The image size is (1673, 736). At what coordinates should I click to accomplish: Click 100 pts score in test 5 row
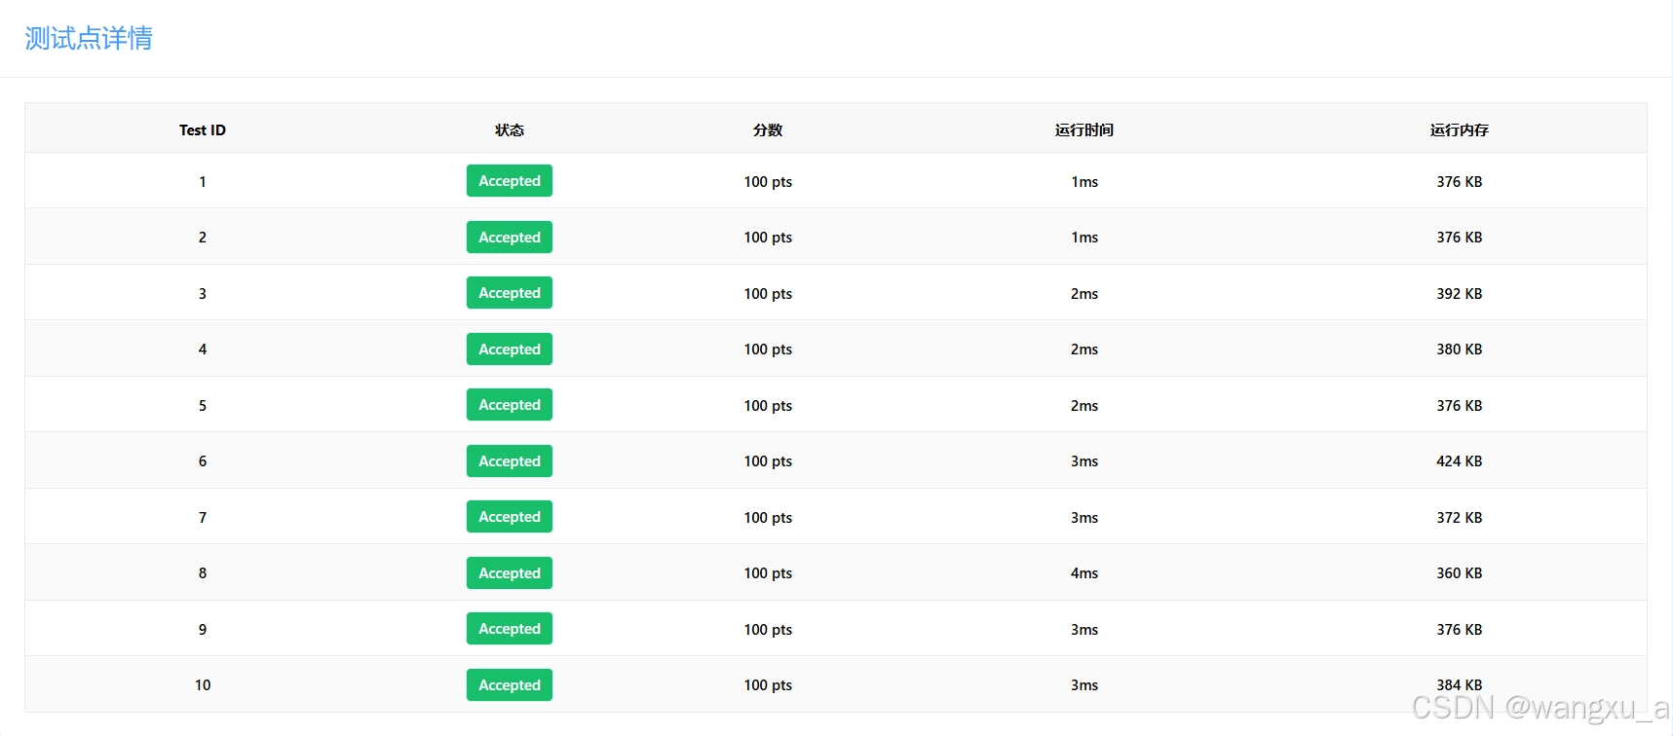click(x=768, y=406)
